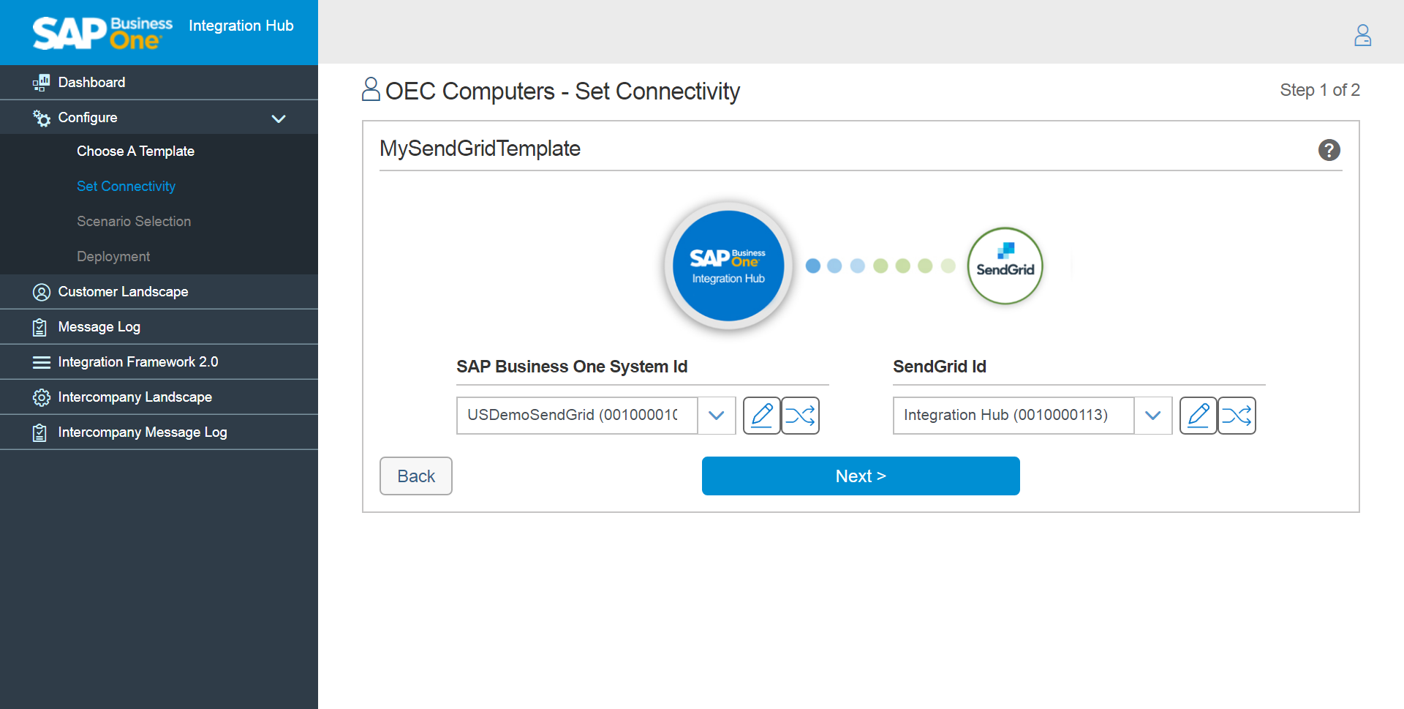Image resolution: width=1404 pixels, height=709 pixels.
Task: Go to Message Log
Action: pyautogui.click(x=99, y=327)
